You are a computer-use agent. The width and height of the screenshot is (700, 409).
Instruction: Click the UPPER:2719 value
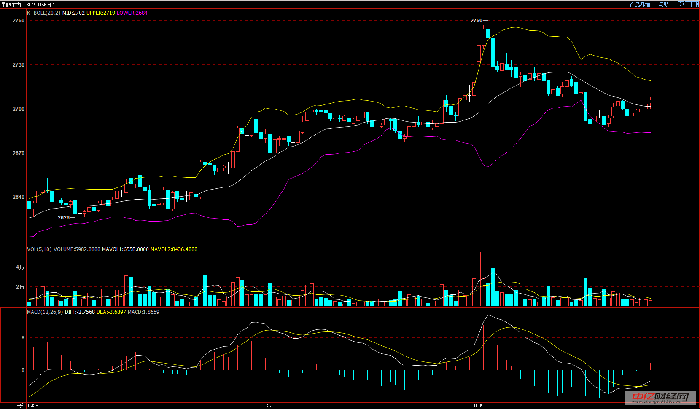pyautogui.click(x=101, y=13)
